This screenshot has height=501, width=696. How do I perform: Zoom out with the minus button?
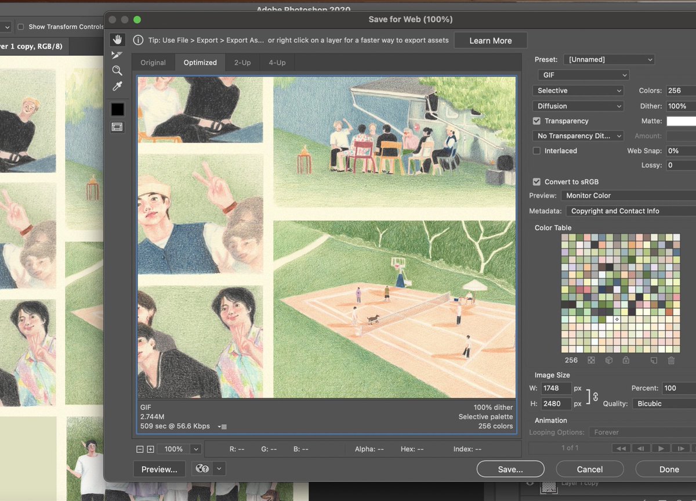tap(140, 449)
